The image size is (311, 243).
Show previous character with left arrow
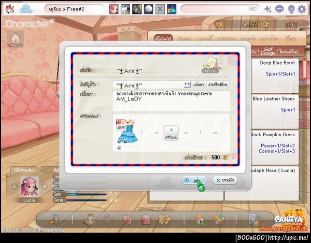click(15, 187)
